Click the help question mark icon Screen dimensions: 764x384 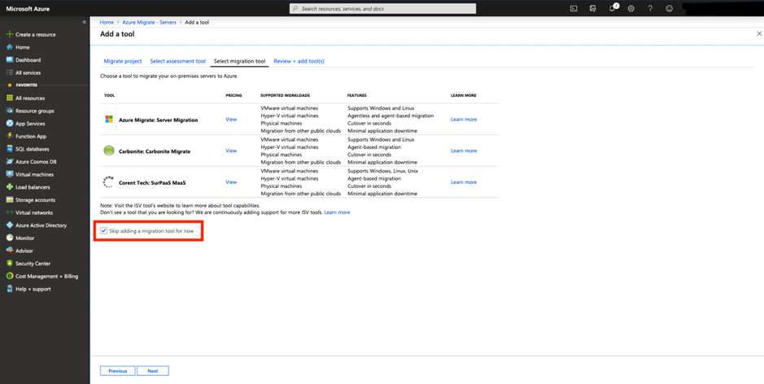point(650,9)
